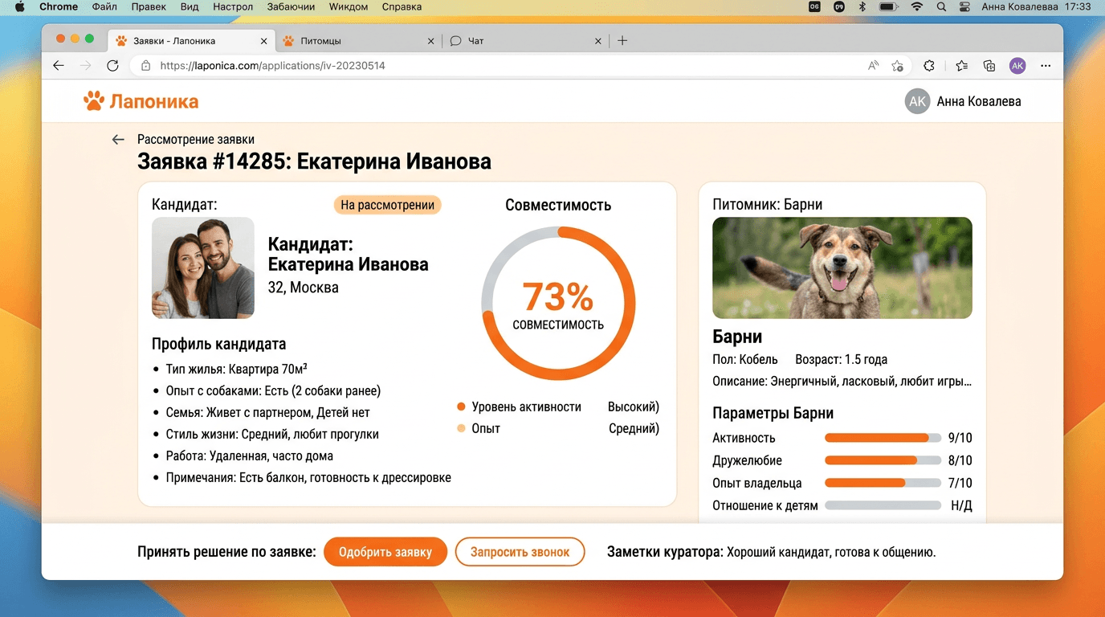
Task: Click the Активность 9/10 bar
Action: click(x=883, y=438)
